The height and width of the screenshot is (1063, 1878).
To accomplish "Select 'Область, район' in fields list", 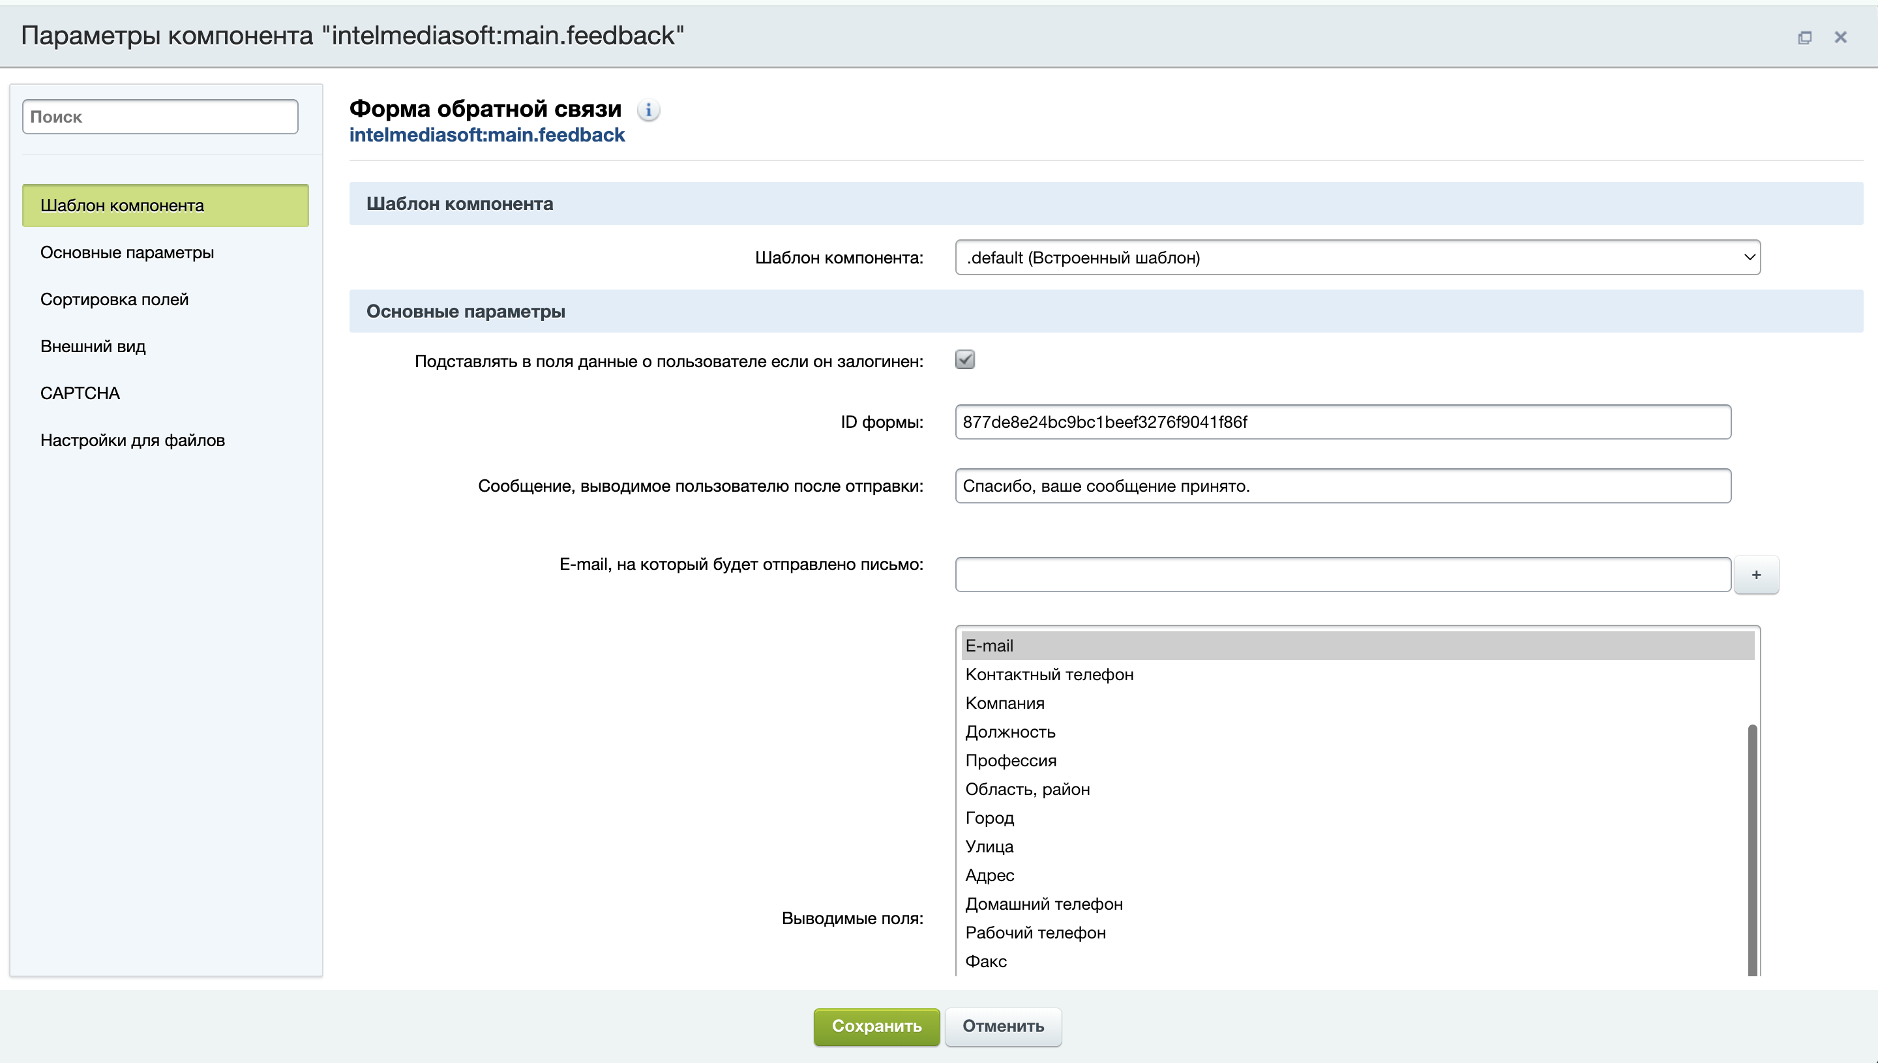I will [1358, 789].
